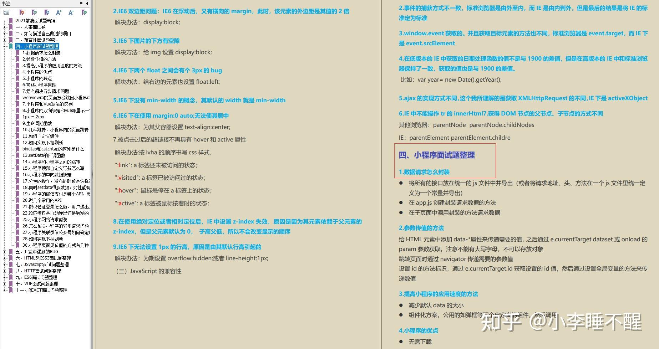Open bookmark 12.如何实现下拉刷新
Viewport: 659px width, 349px height.
click(x=42, y=143)
